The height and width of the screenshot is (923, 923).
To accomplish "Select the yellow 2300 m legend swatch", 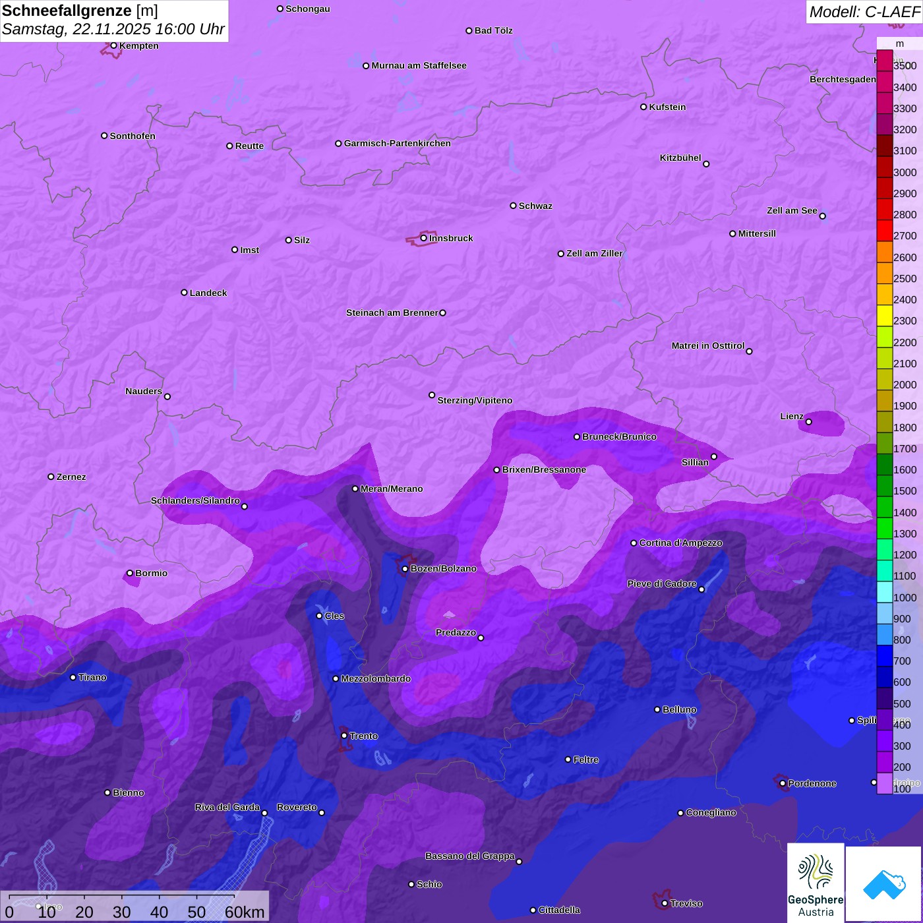I will [x=884, y=316].
